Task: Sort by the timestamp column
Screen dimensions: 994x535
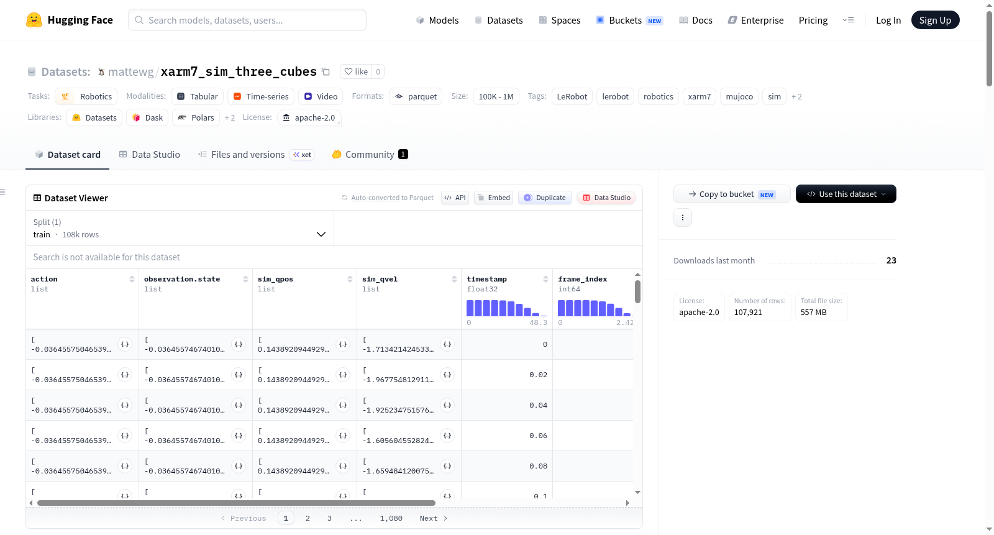Action: point(545,279)
